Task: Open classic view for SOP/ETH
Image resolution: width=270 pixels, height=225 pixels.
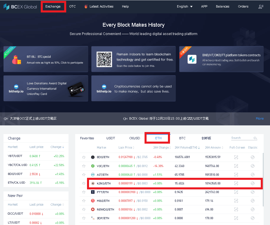Action: tap(253, 218)
